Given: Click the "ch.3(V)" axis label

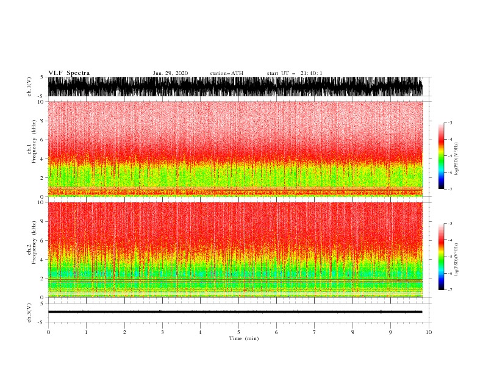Looking at the screenshot, I should (x=29, y=313).
